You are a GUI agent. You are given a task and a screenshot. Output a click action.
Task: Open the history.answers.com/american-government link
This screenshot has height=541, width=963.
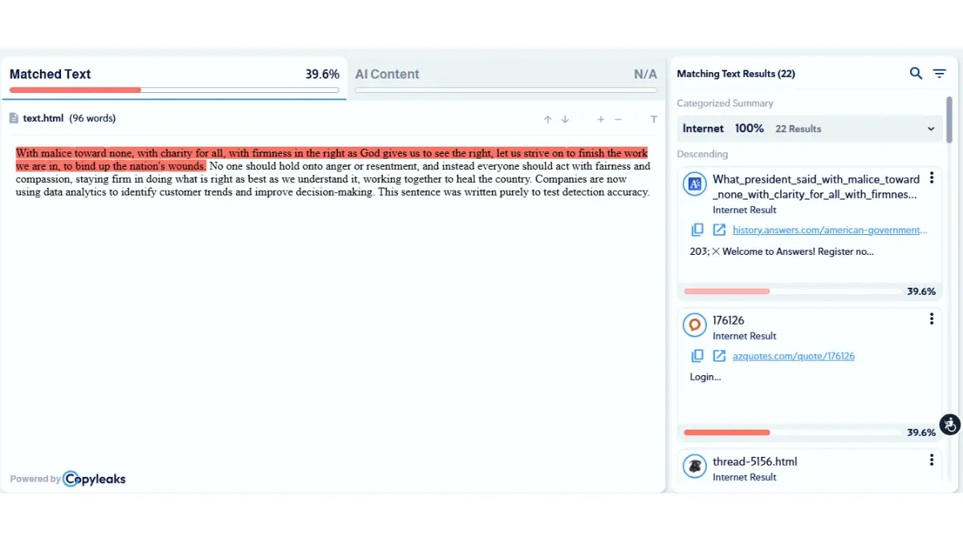click(830, 230)
